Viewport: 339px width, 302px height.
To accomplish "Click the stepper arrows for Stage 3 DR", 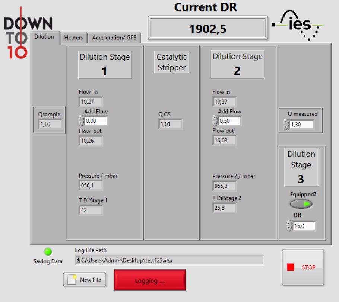I will click(x=289, y=226).
